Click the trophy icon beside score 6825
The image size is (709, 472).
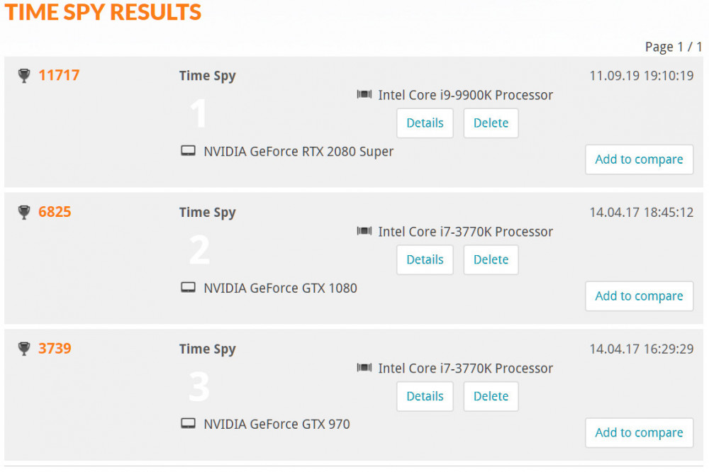24,211
